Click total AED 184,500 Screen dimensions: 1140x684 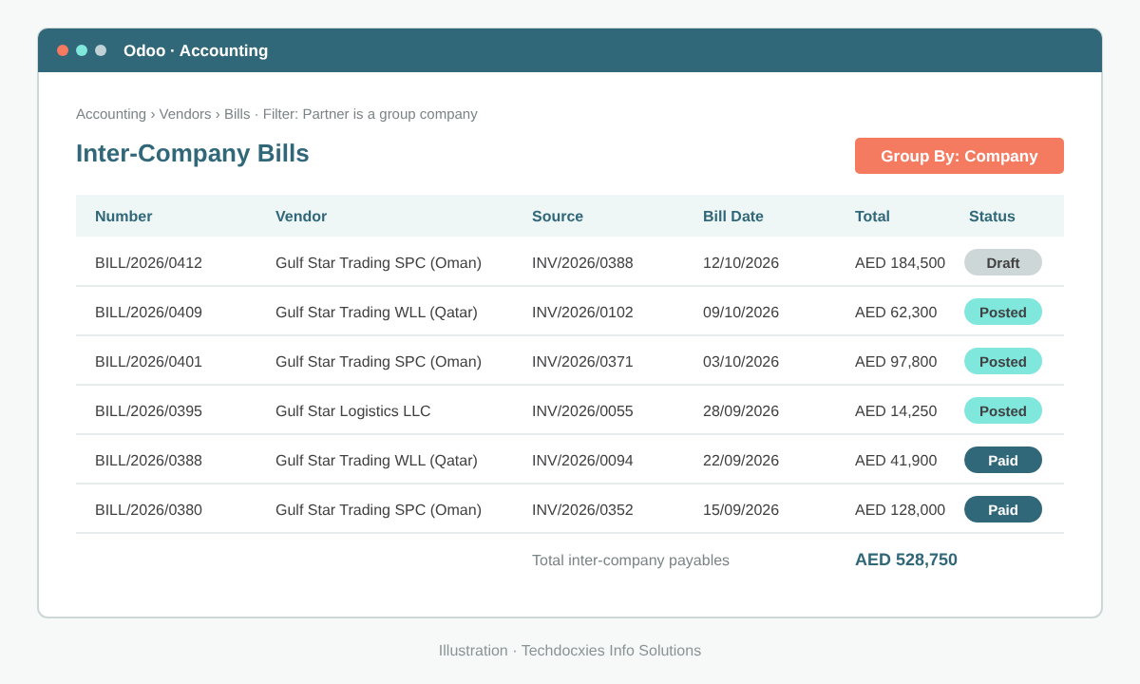coord(900,263)
